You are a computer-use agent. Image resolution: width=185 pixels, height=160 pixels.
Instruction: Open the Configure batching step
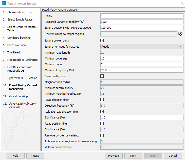19,38
